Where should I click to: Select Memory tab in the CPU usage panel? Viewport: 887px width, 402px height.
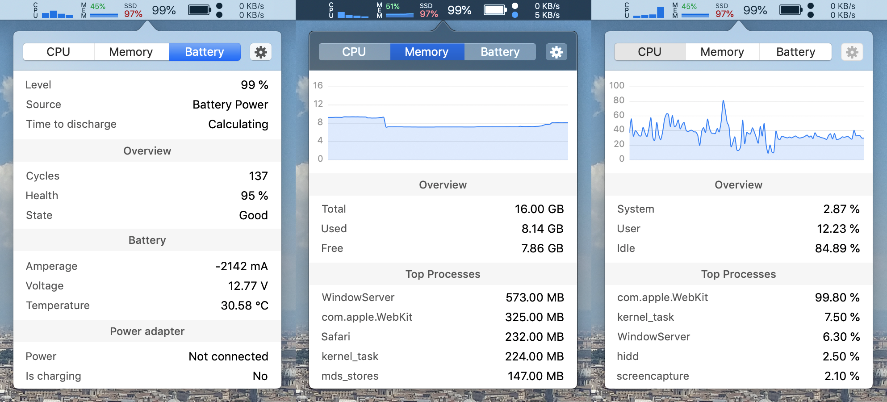pos(722,52)
